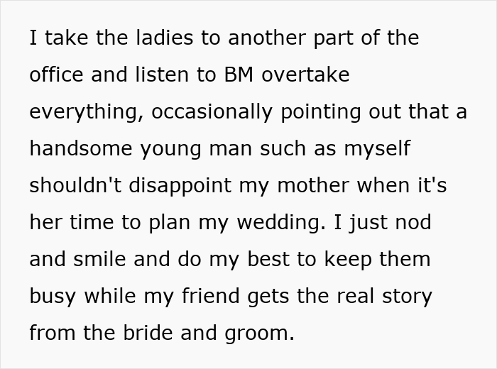Click the word "everything," in the text

pos(86,112)
